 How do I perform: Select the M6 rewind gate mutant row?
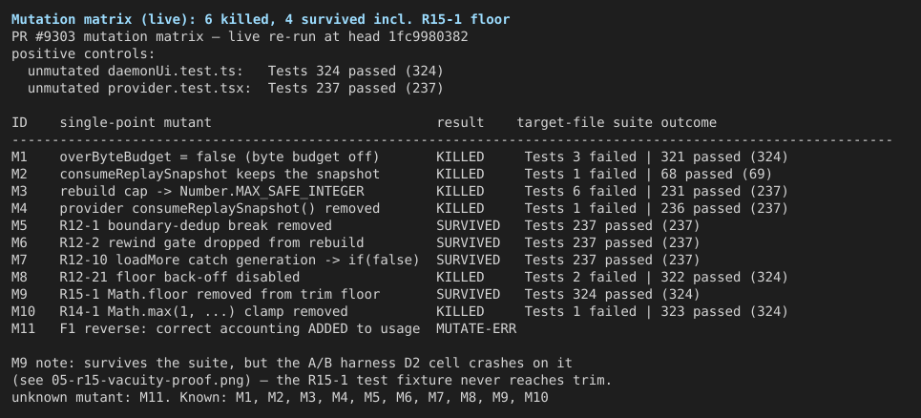(356, 242)
